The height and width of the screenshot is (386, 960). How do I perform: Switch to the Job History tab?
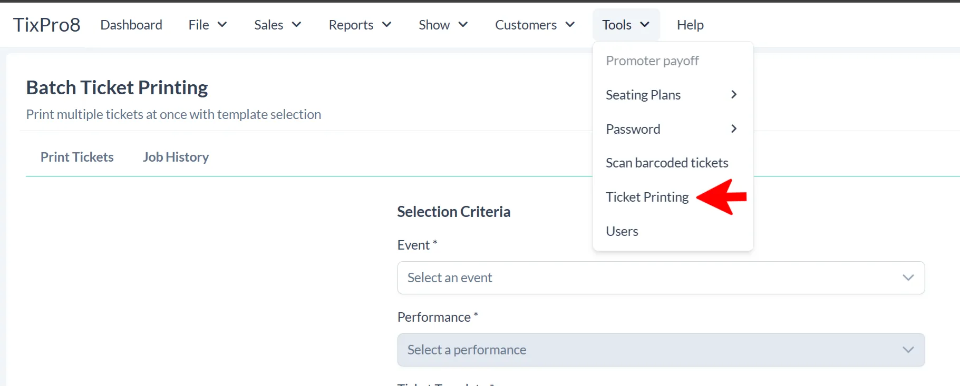click(x=176, y=157)
